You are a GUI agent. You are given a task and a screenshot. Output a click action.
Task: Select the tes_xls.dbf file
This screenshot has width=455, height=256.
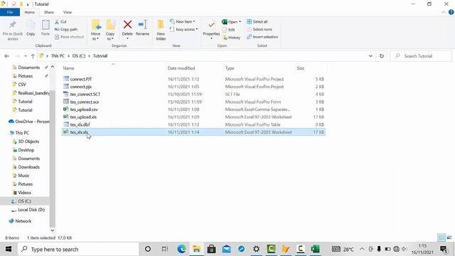(193, 124)
